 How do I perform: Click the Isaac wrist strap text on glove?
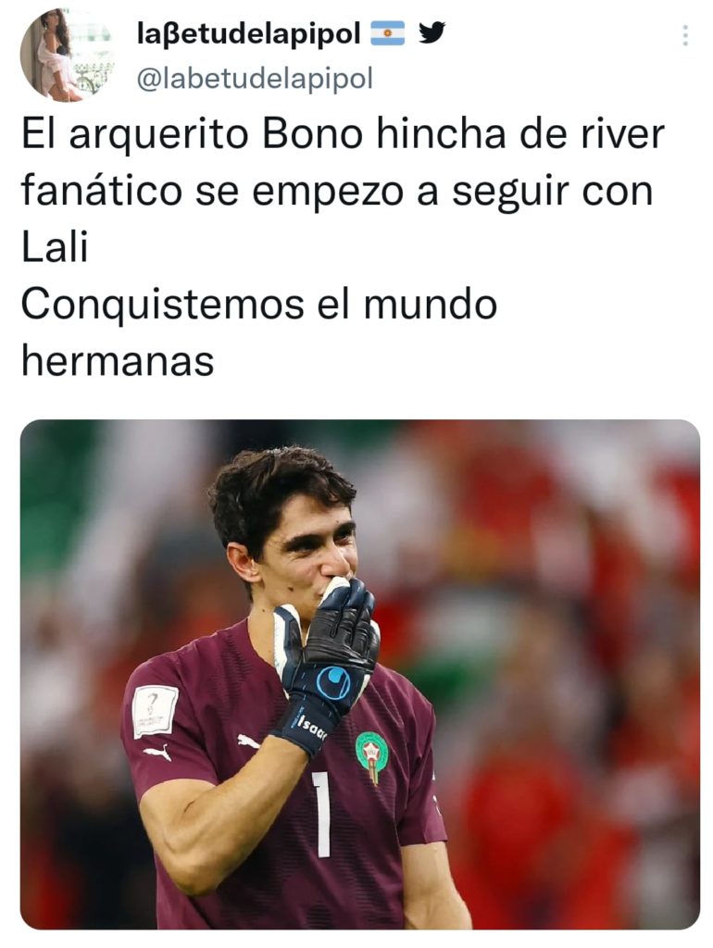311,728
